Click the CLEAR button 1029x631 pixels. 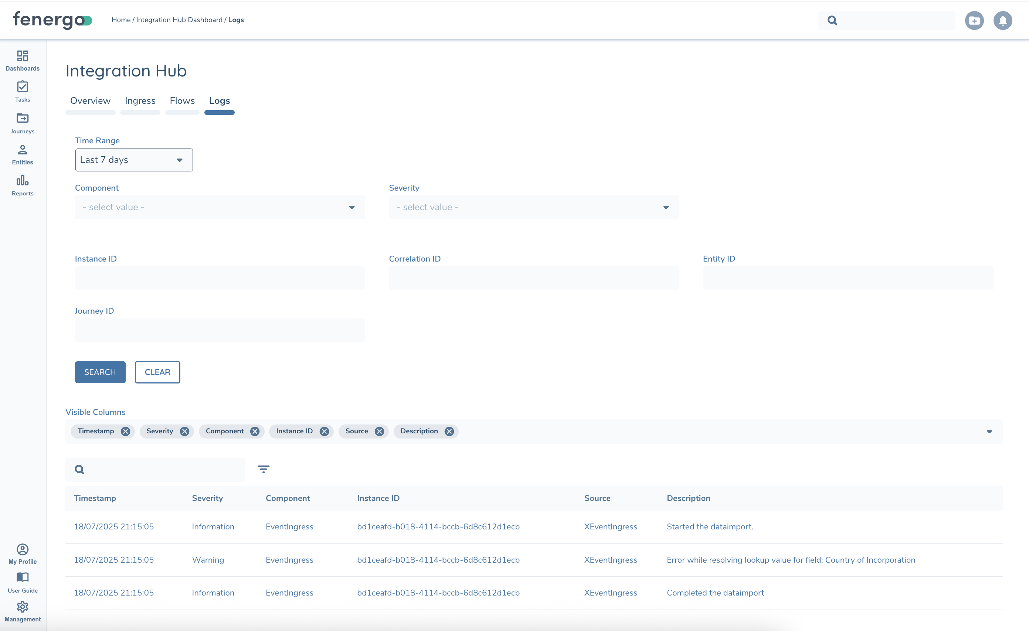157,372
